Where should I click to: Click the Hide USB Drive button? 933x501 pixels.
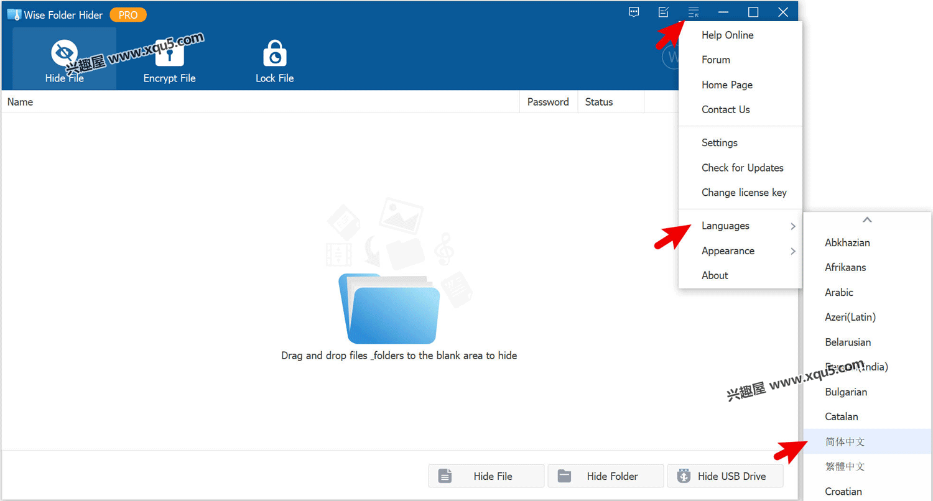(x=725, y=476)
